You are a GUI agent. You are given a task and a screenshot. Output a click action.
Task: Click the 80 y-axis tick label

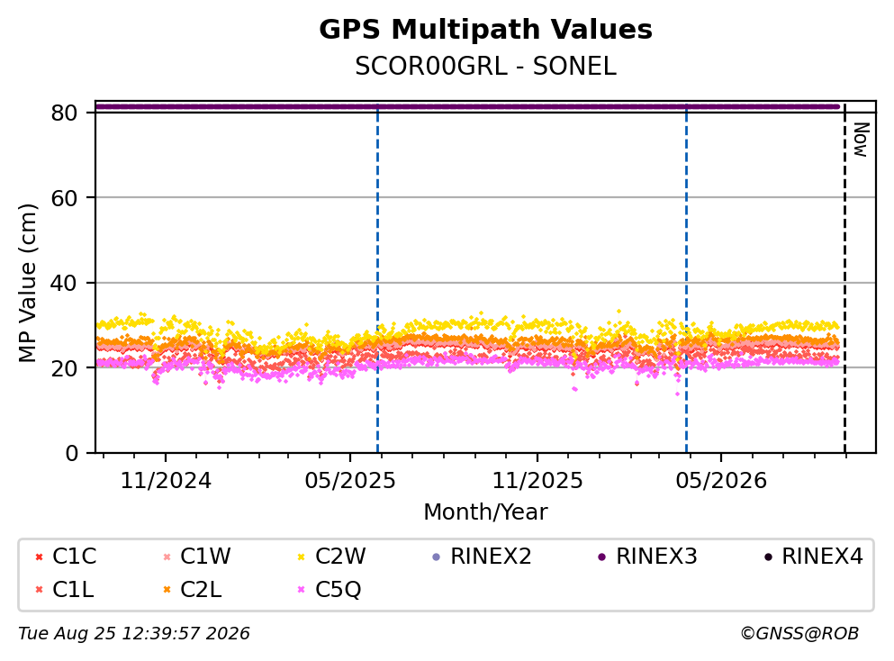tap(64, 113)
